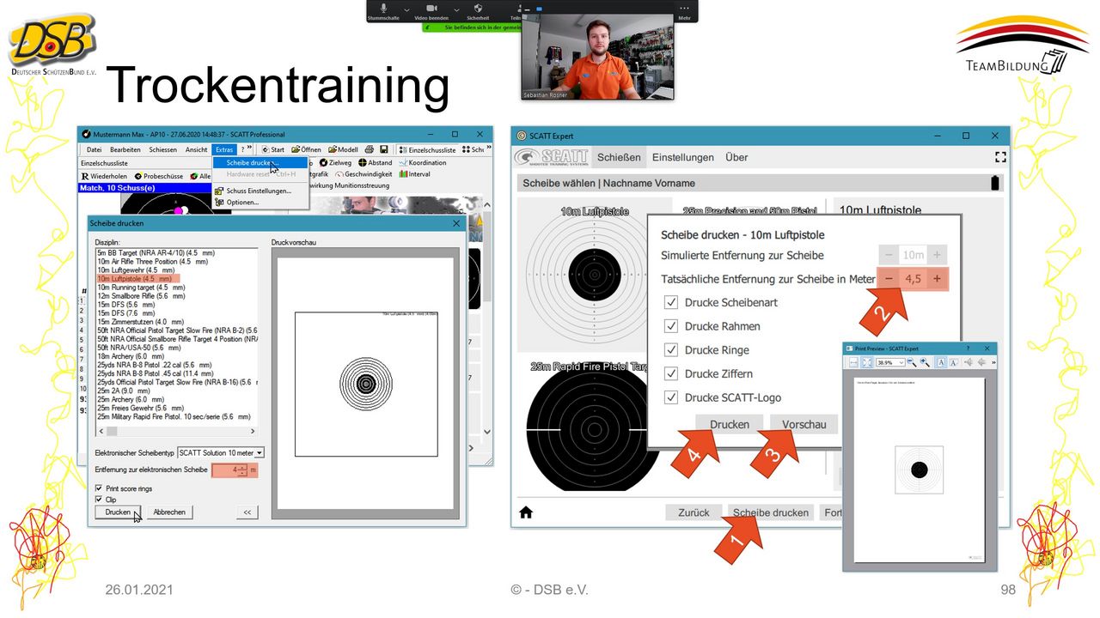Expand more menu items chevron after ?

pos(250,148)
